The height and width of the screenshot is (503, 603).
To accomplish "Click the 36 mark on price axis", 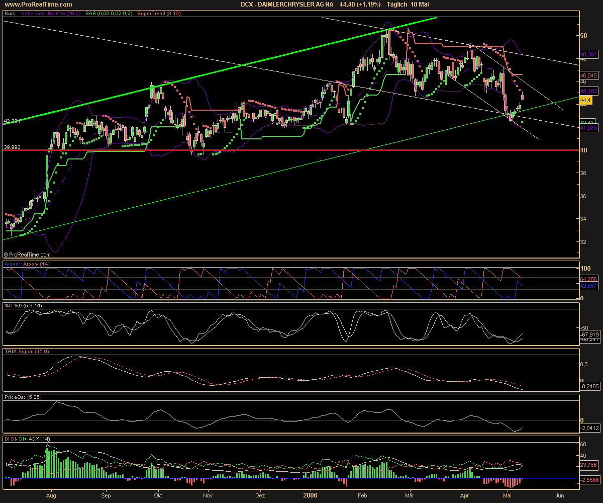I will (584, 196).
